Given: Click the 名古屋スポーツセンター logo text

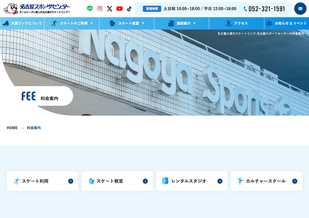Looking at the screenshot, I should (45, 7).
